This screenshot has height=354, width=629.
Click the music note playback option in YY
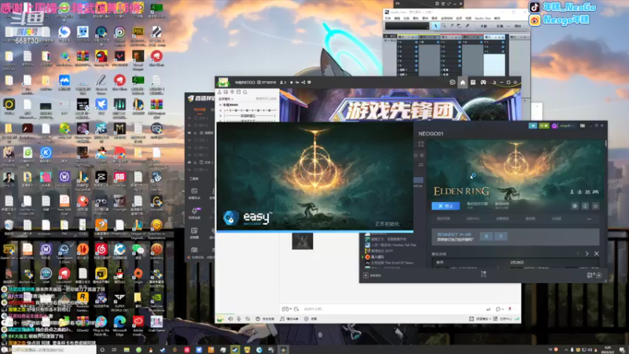point(289,319)
